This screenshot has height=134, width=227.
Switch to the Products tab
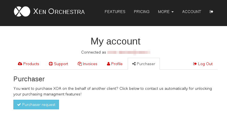(x=28, y=64)
